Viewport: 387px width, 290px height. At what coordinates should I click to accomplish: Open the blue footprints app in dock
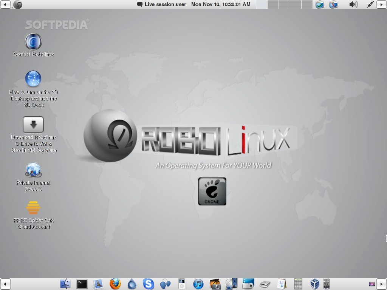click(165, 284)
